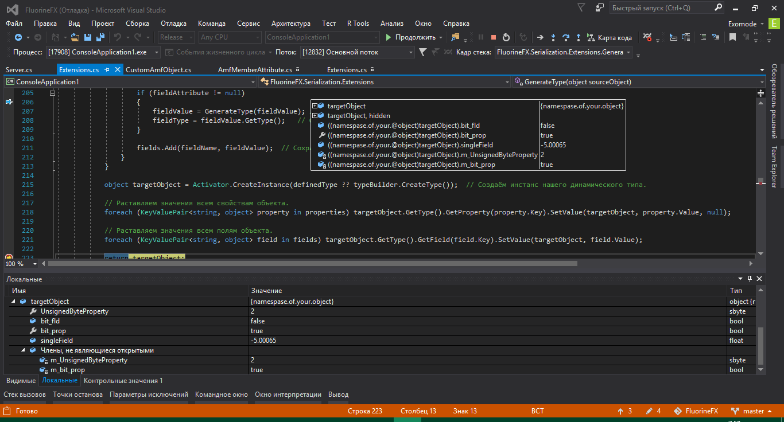Click the Продолжить continue button
784x422 pixels.
tap(410, 37)
